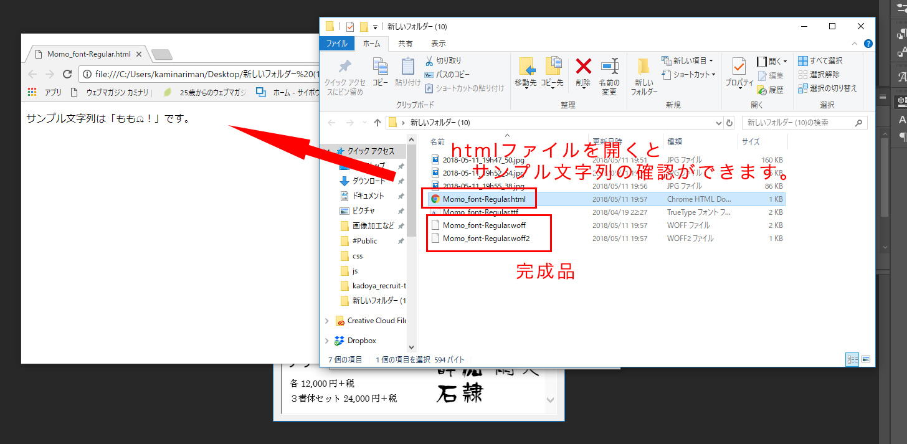Screen dimensions: 907x444
Task: Click すべて選択 (select all)
Action: (821, 61)
